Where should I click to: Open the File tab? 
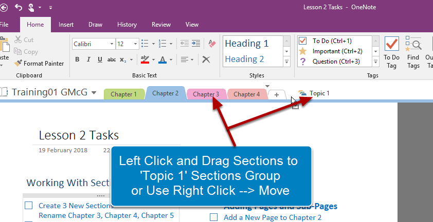pyautogui.click(x=4, y=25)
